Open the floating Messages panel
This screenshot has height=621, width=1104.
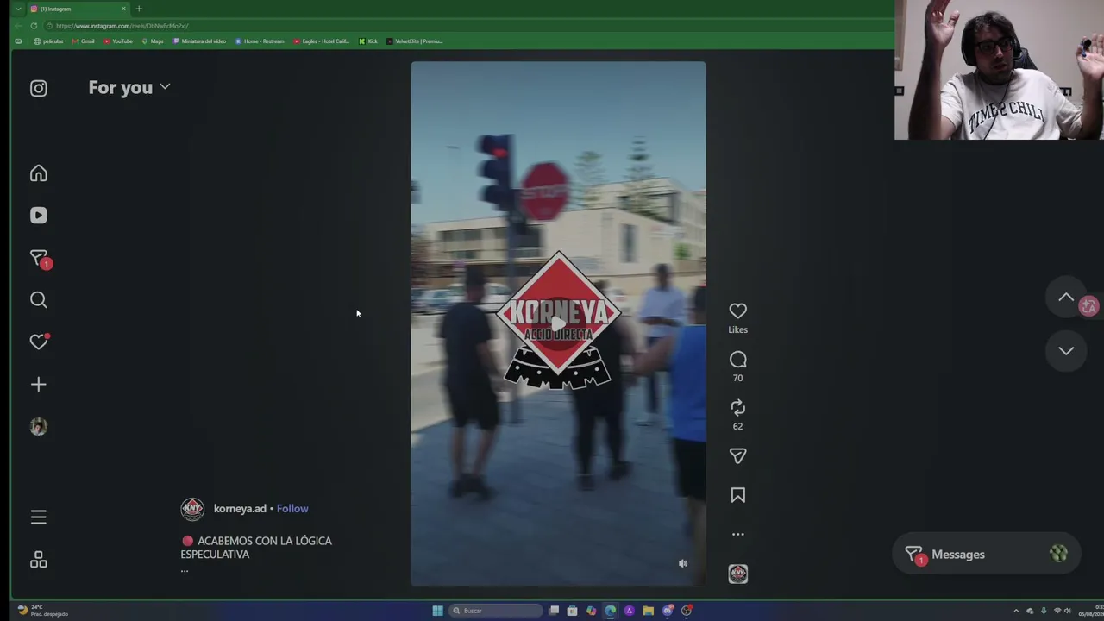point(987,555)
